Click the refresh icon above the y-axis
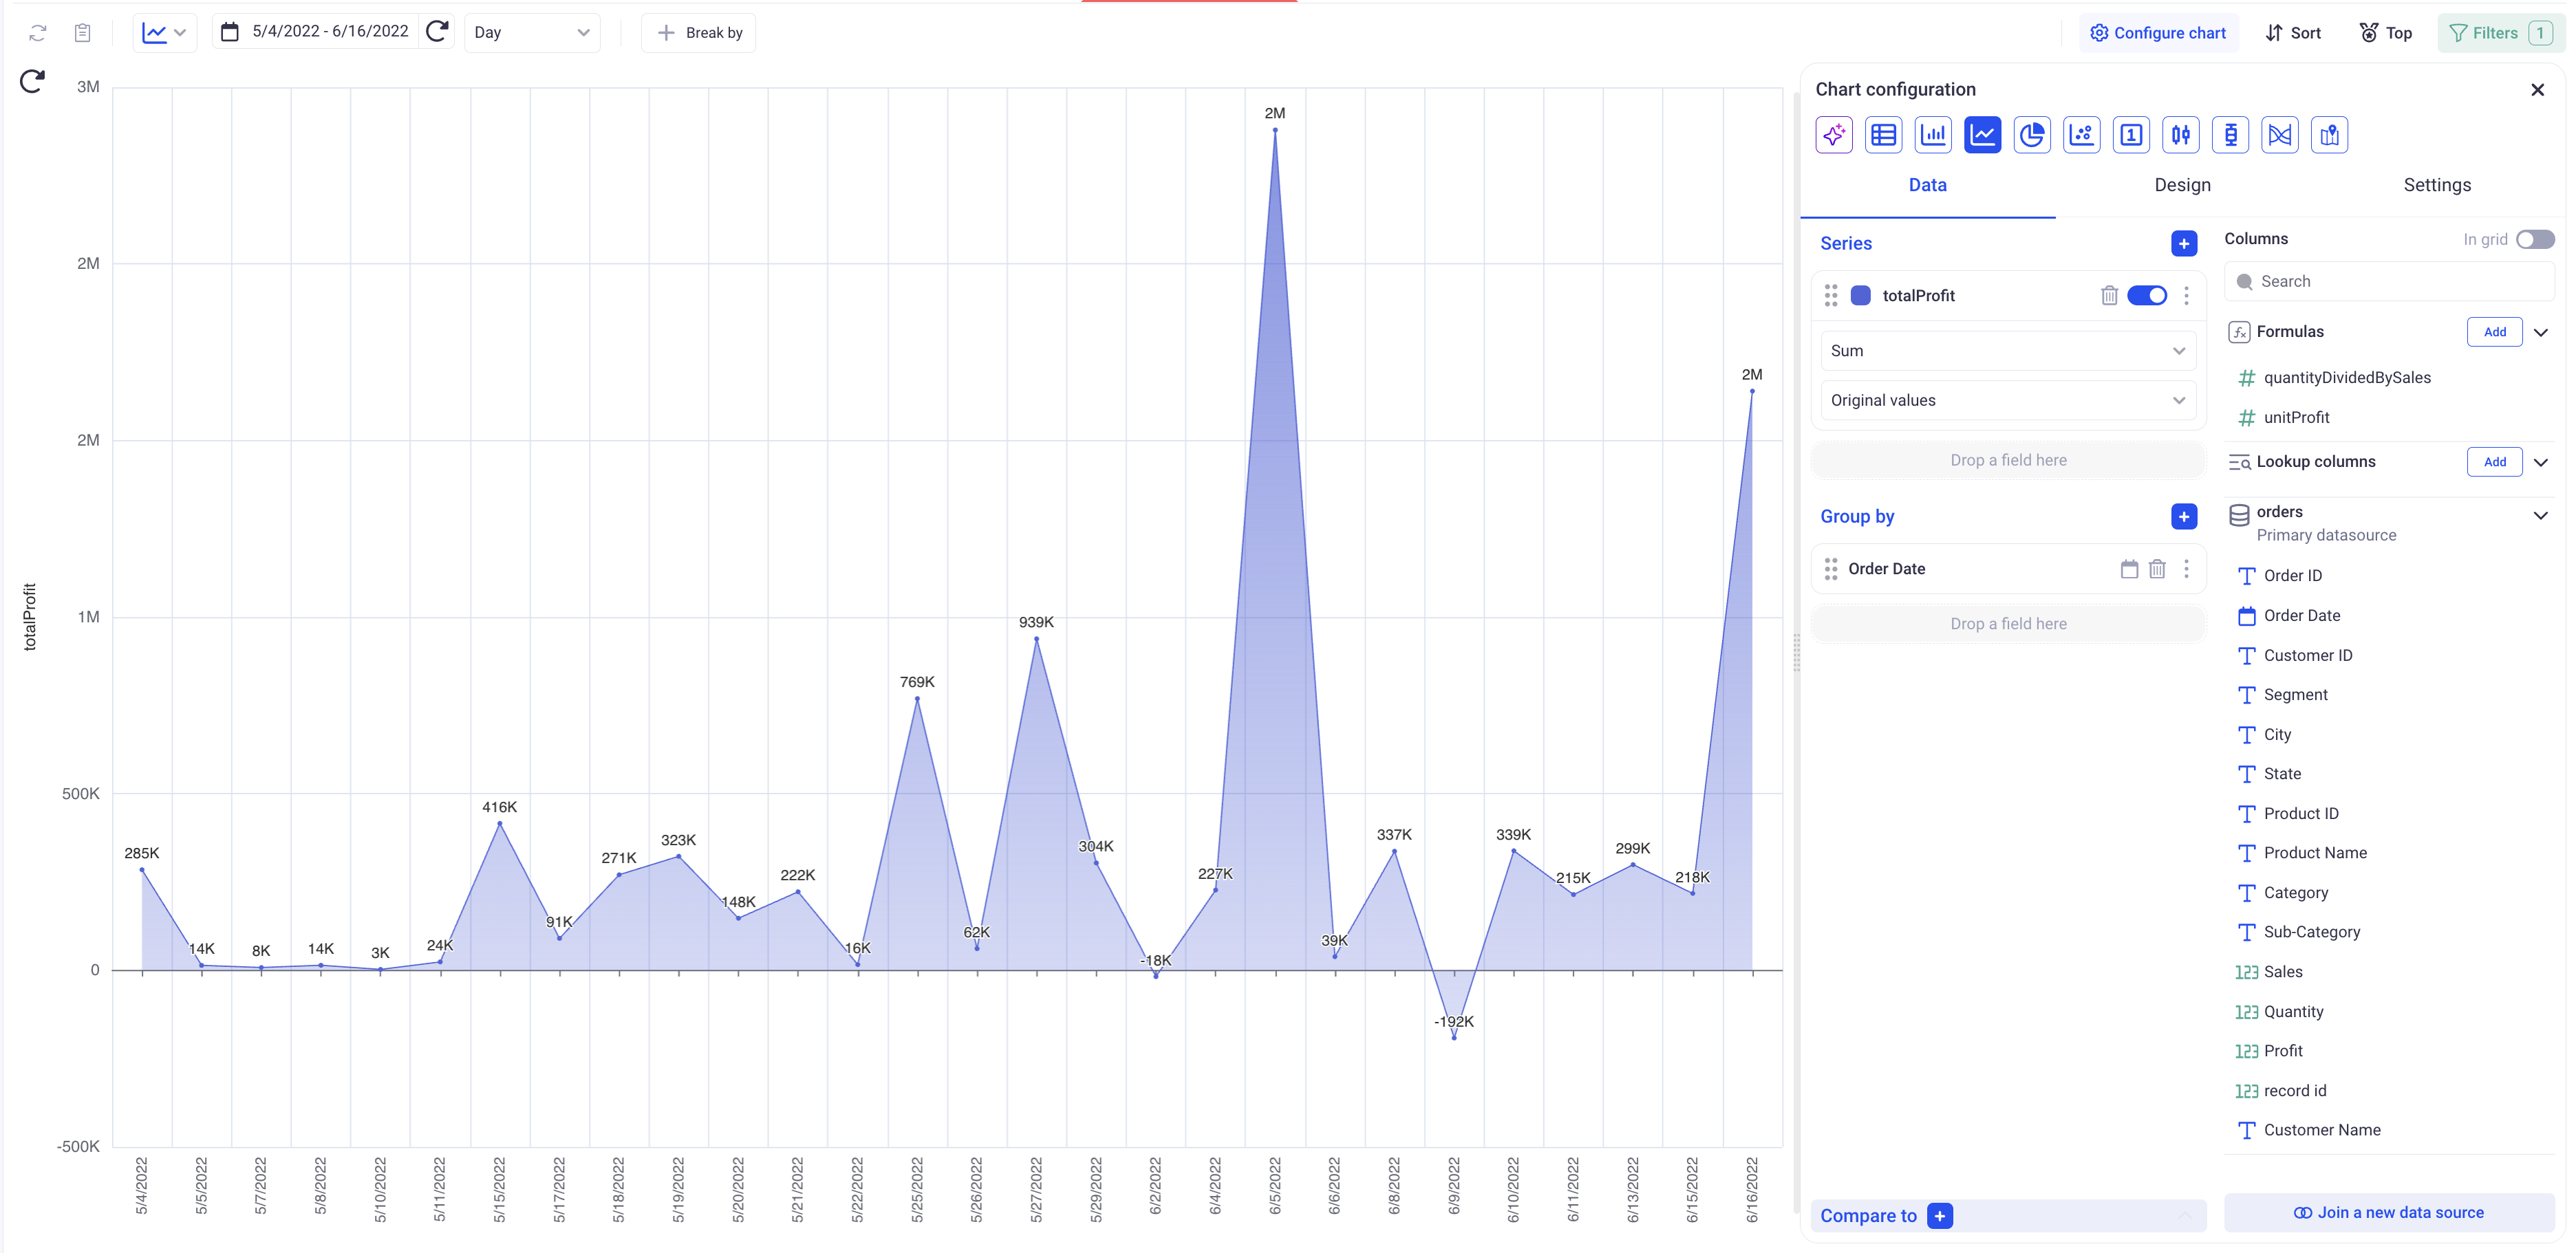This screenshot has width=2576, height=1253. [x=32, y=81]
